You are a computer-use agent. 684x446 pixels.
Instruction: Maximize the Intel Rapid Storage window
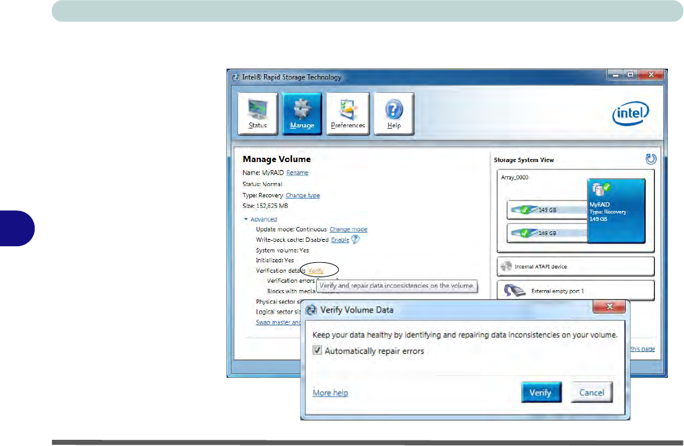coord(630,75)
